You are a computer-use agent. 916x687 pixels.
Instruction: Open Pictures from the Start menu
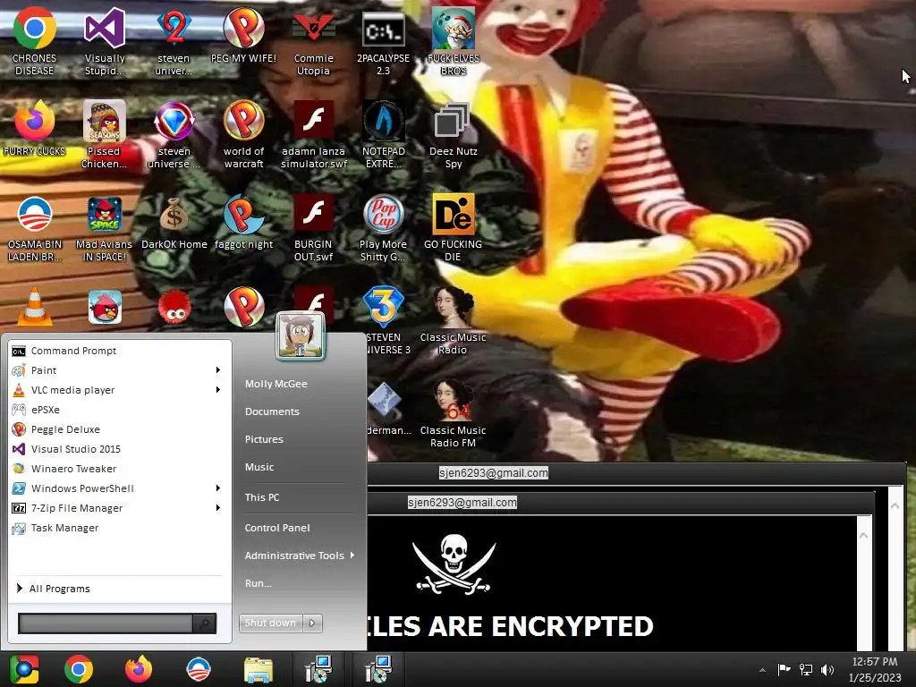click(264, 439)
